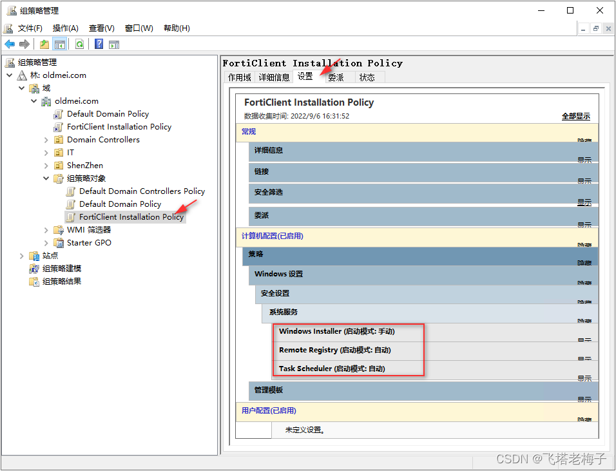Viewport: 616px width, 471px height.
Task: Select Default Domain Policy in 组策略对象
Action: 120,204
